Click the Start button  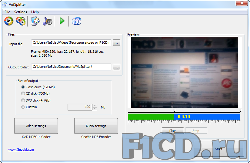click(219, 149)
